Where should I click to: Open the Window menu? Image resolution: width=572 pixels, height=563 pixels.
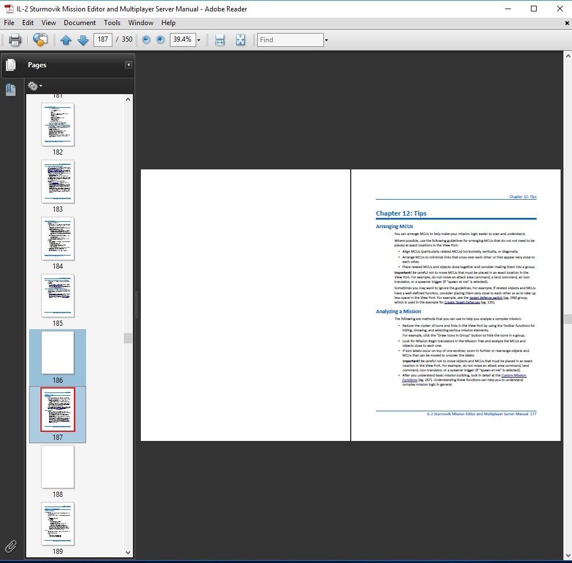click(x=140, y=23)
